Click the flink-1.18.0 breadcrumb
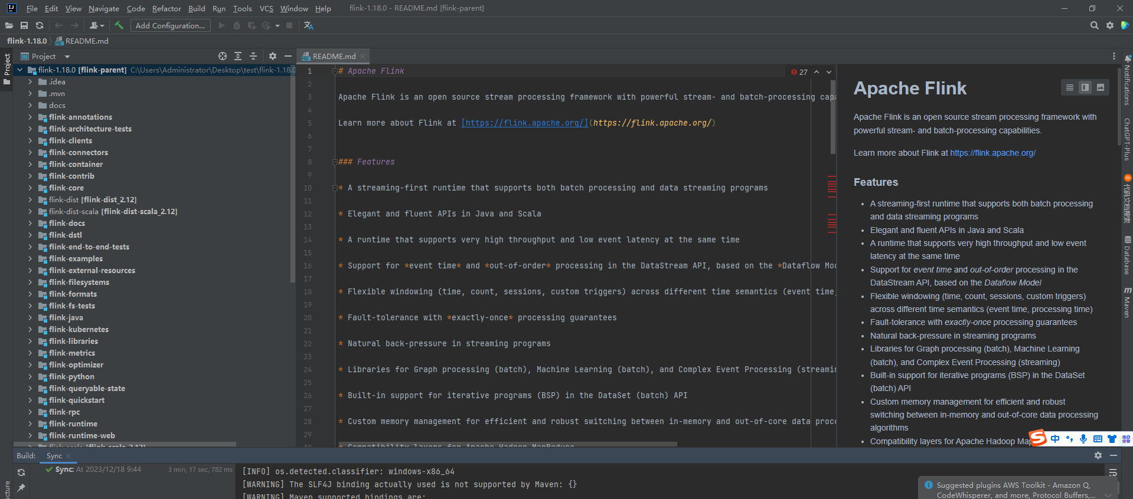 coord(27,41)
